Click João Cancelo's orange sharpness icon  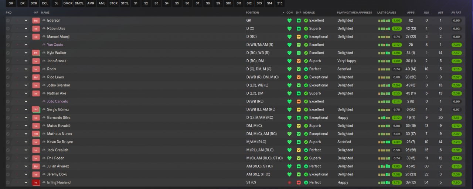[x=299, y=102]
